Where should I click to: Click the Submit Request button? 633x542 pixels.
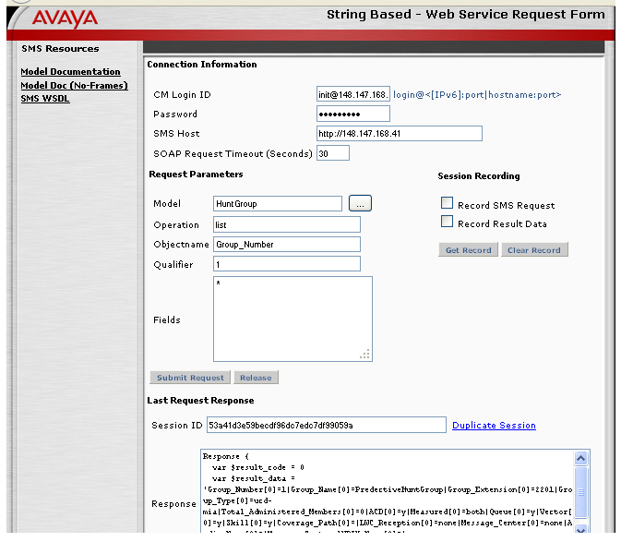pyautogui.click(x=190, y=378)
